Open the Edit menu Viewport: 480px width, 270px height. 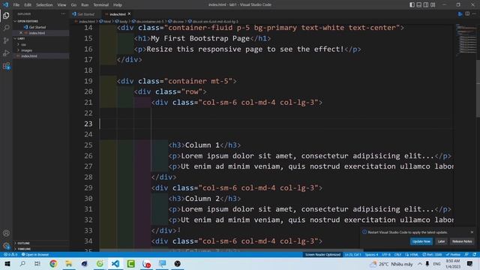pyautogui.click(x=28, y=5)
